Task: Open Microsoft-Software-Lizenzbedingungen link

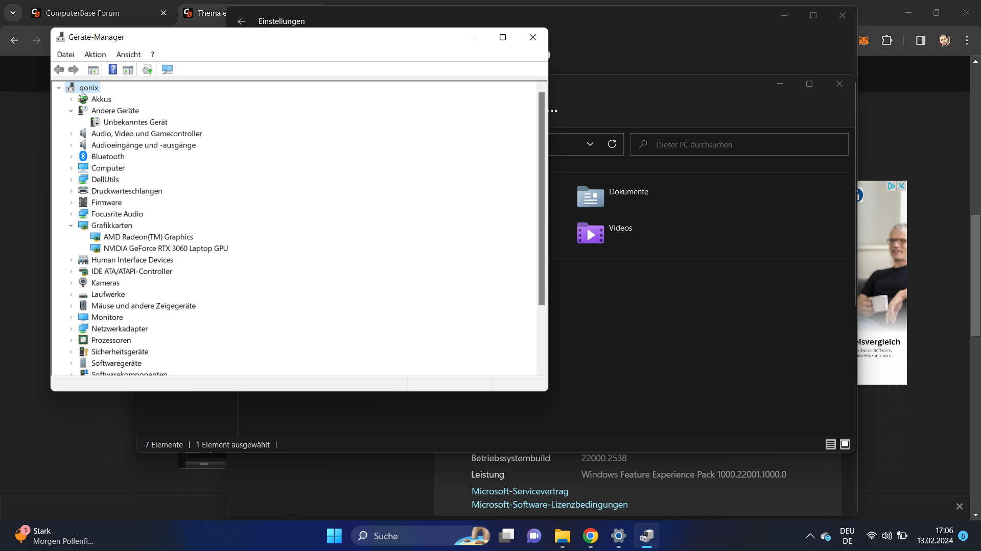Action: click(x=549, y=505)
